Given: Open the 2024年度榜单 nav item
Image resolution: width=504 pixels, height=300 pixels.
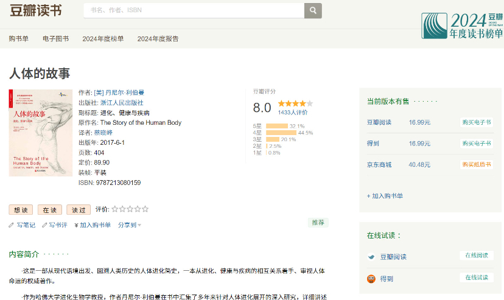Looking at the screenshot, I should pos(103,39).
